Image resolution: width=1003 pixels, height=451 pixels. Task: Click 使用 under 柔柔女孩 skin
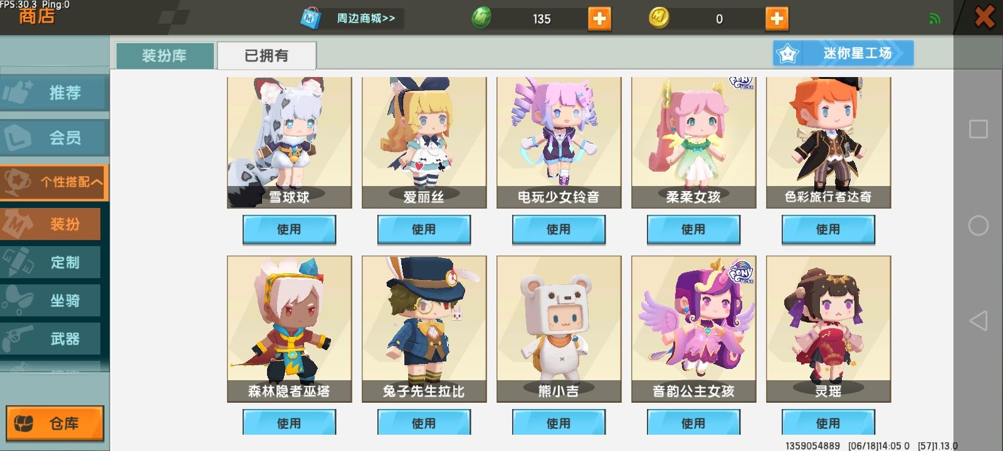[693, 229]
